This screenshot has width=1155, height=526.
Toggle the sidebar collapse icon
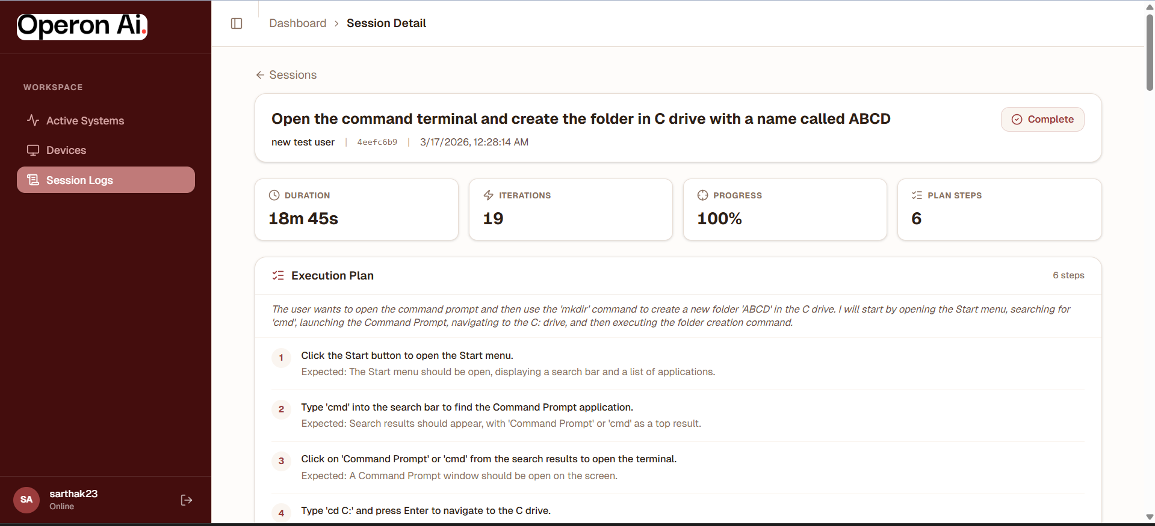click(237, 23)
